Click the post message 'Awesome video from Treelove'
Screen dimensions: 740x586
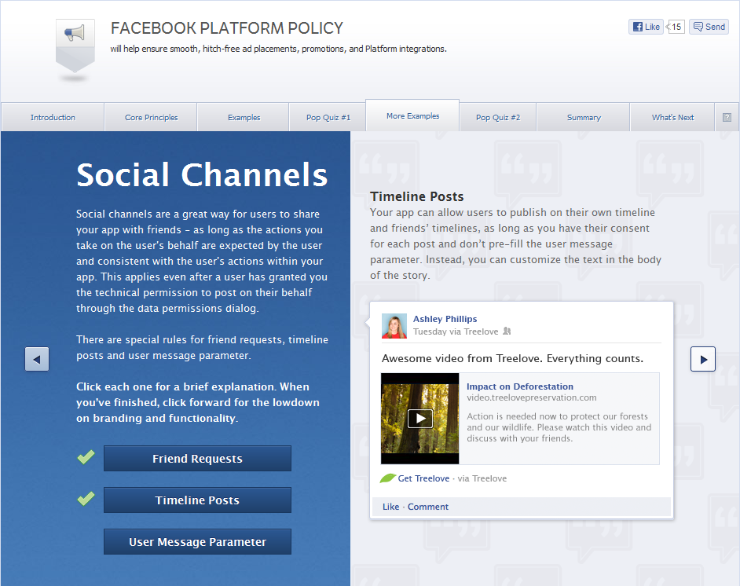click(x=512, y=358)
